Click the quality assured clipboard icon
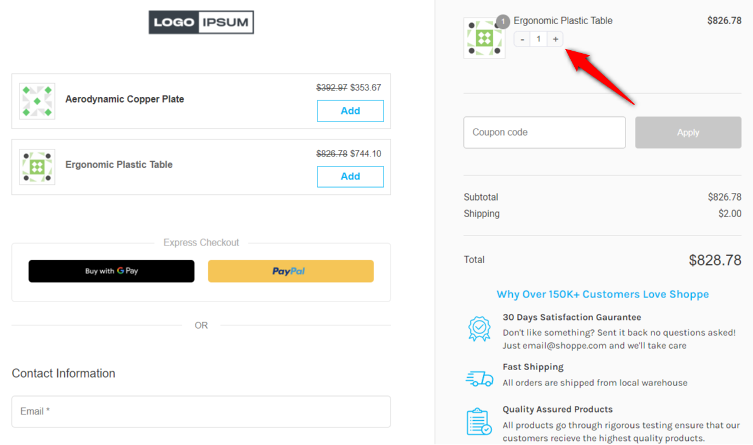Image resolution: width=753 pixels, height=445 pixels. pyautogui.click(x=479, y=421)
